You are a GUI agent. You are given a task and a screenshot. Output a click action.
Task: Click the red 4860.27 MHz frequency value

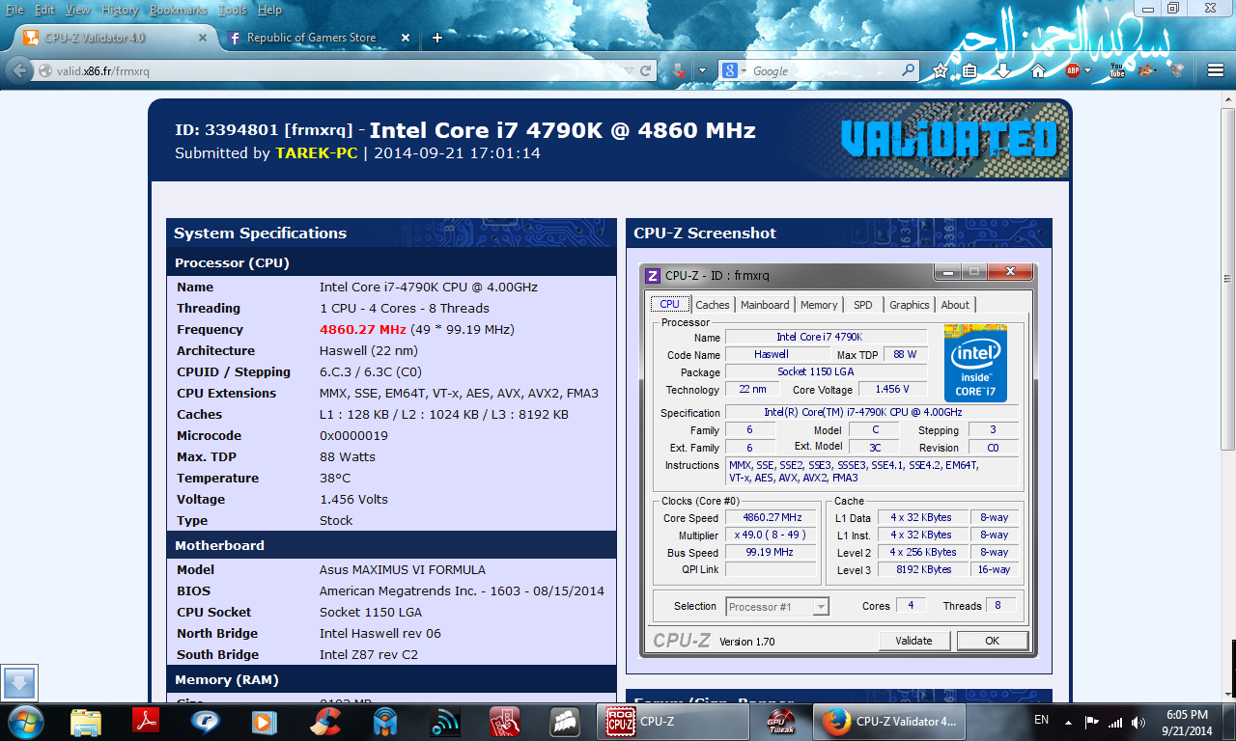point(363,329)
